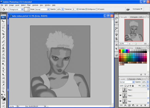
Task: Select the Clone Stamp tool
Action: pyautogui.click(x=3, y=48)
